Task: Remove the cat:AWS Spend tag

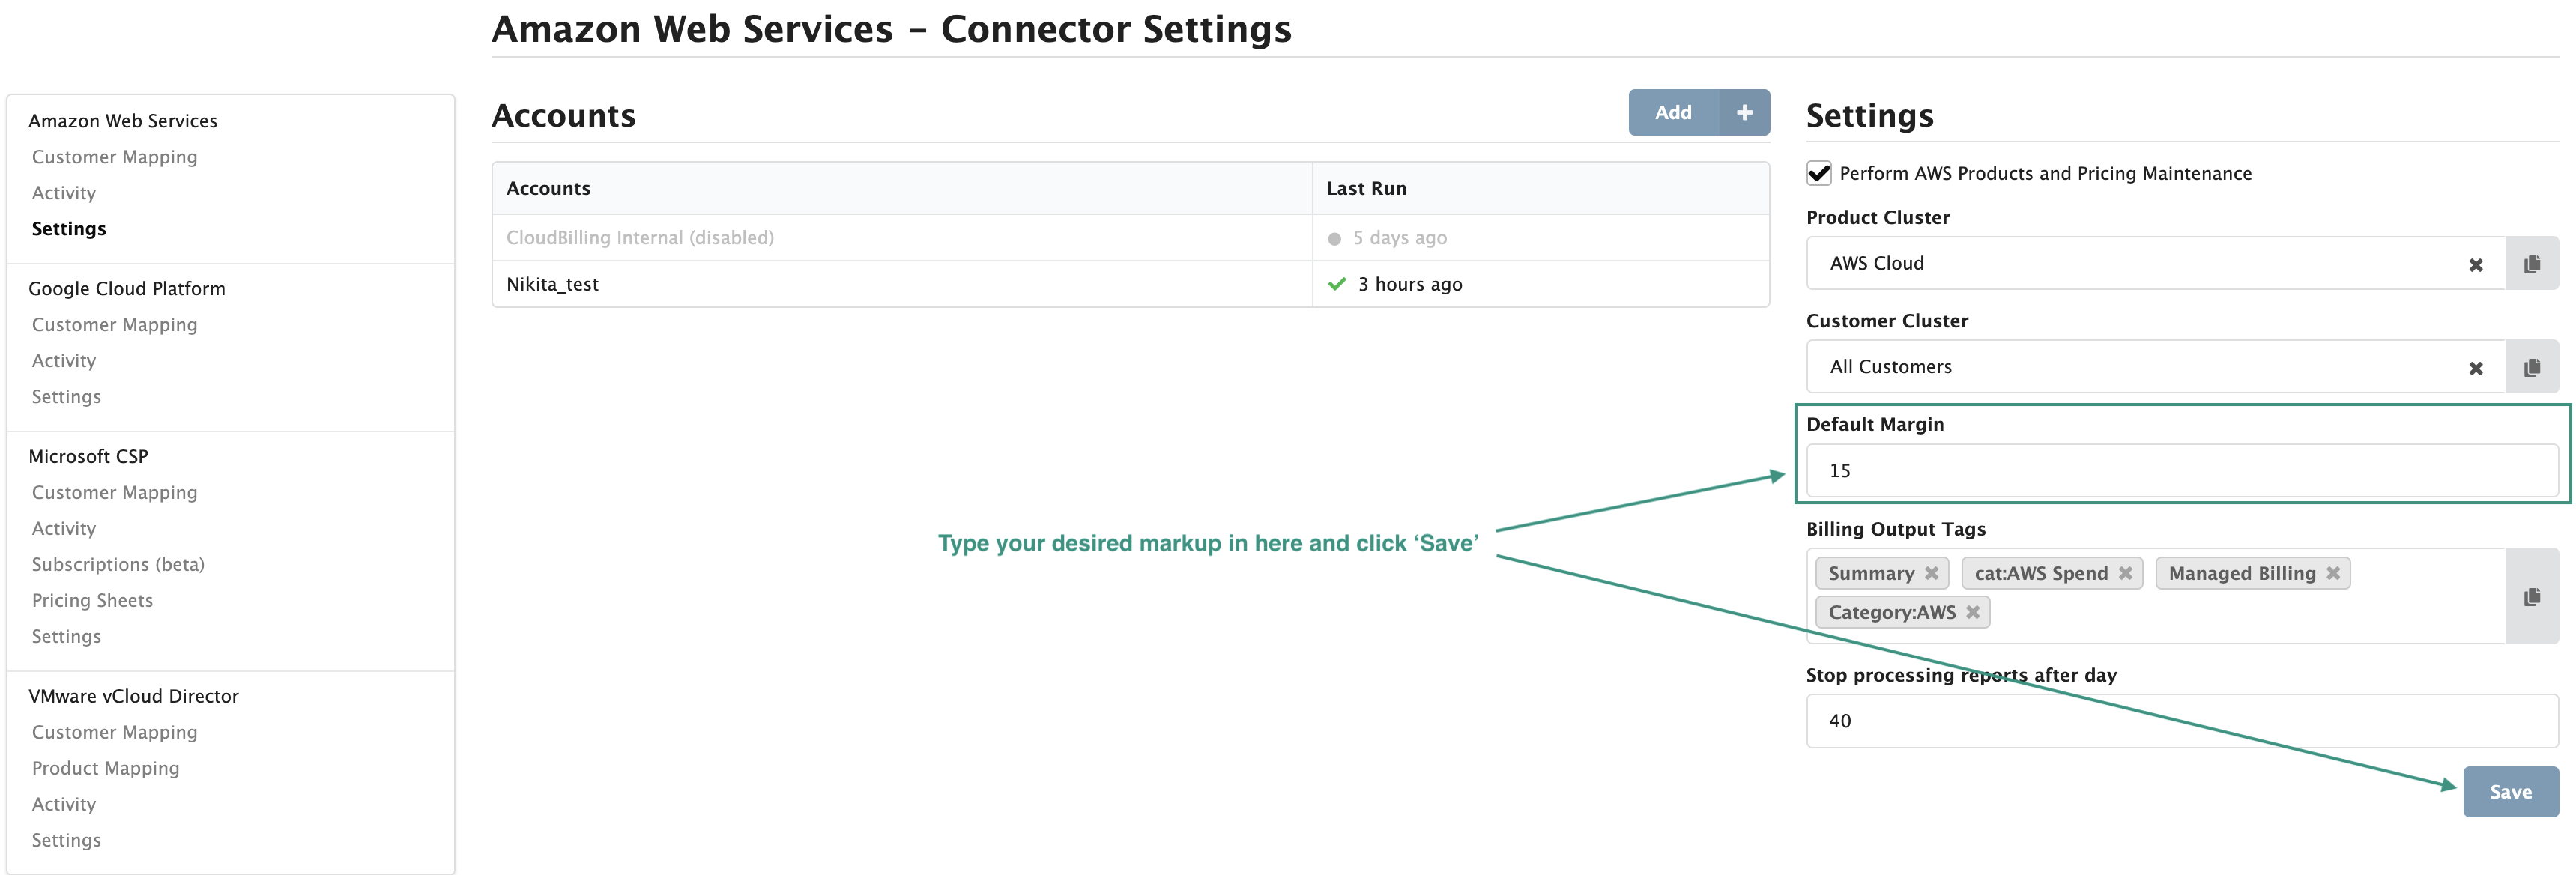Action: click(x=2125, y=573)
